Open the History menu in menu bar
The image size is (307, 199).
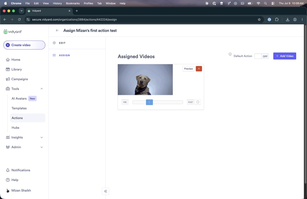[x=57, y=3]
